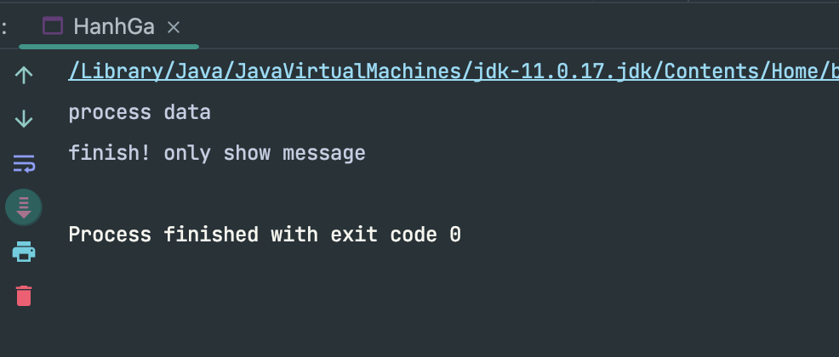Screen dimensions: 839x357
Task: Close the HanhGa run tab
Action: tap(174, 27)
